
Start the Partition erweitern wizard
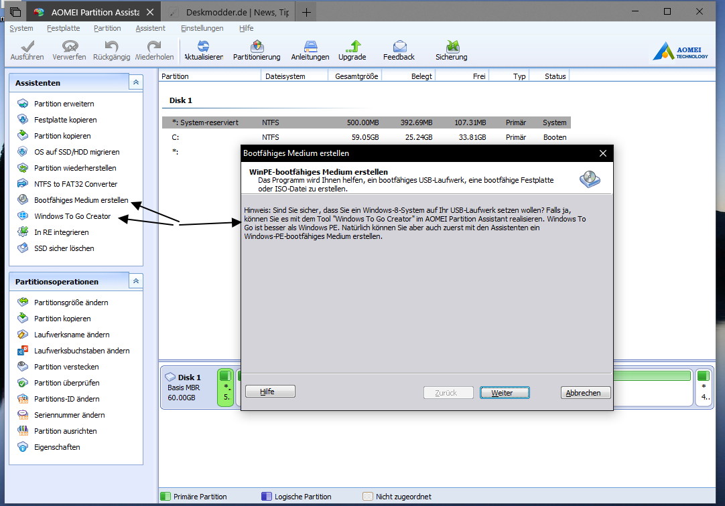(64, 104)
